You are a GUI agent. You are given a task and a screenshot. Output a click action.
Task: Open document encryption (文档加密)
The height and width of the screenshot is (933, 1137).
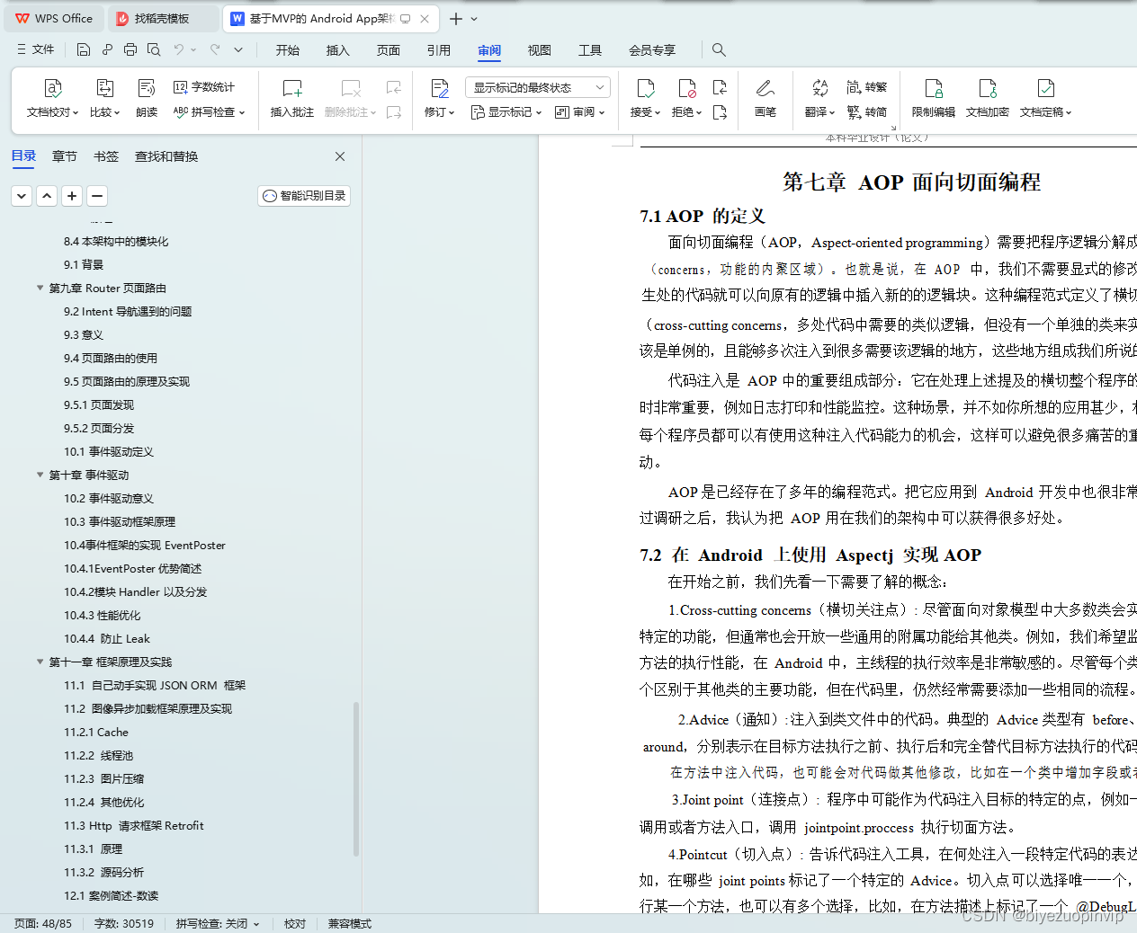pos(988,99)
